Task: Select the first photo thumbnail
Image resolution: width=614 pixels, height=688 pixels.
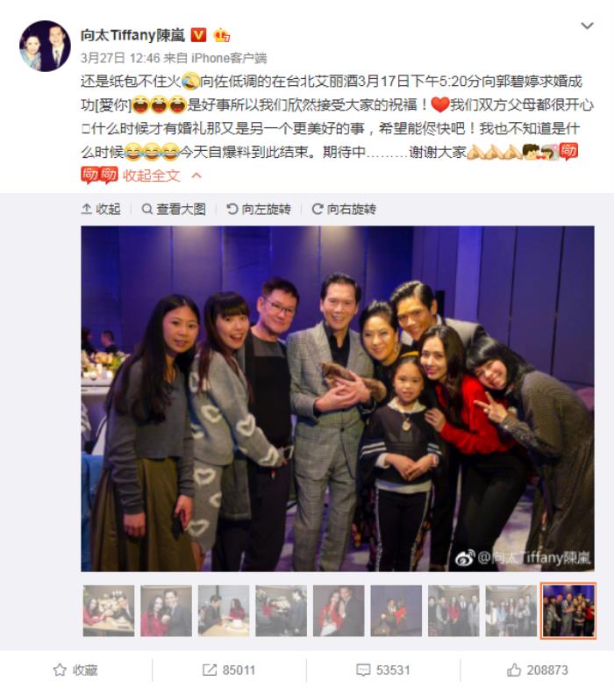Action: (109, 611)
